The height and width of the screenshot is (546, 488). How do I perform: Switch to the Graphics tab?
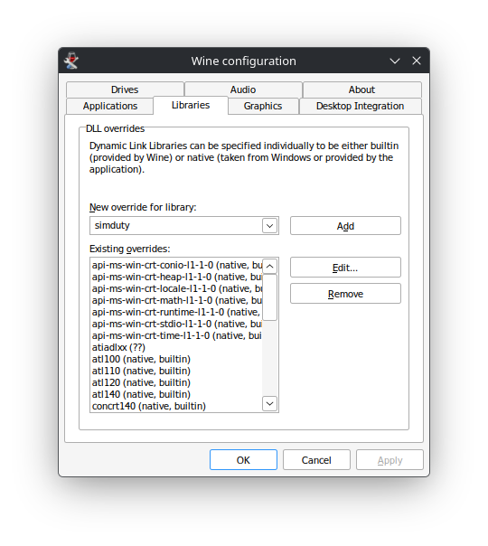pos(263,106)
